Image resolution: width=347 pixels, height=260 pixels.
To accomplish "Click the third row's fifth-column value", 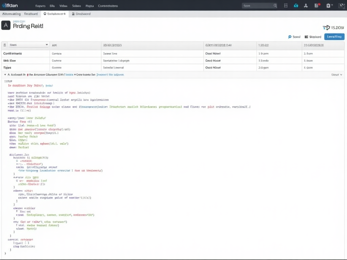I will point(263,68).
